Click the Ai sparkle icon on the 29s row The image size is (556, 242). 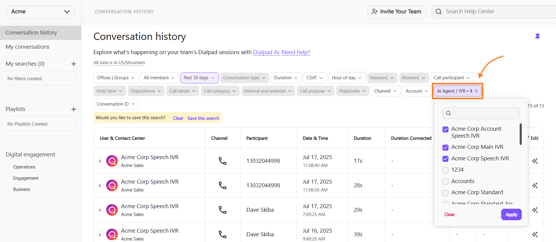[x=535, y=210]
